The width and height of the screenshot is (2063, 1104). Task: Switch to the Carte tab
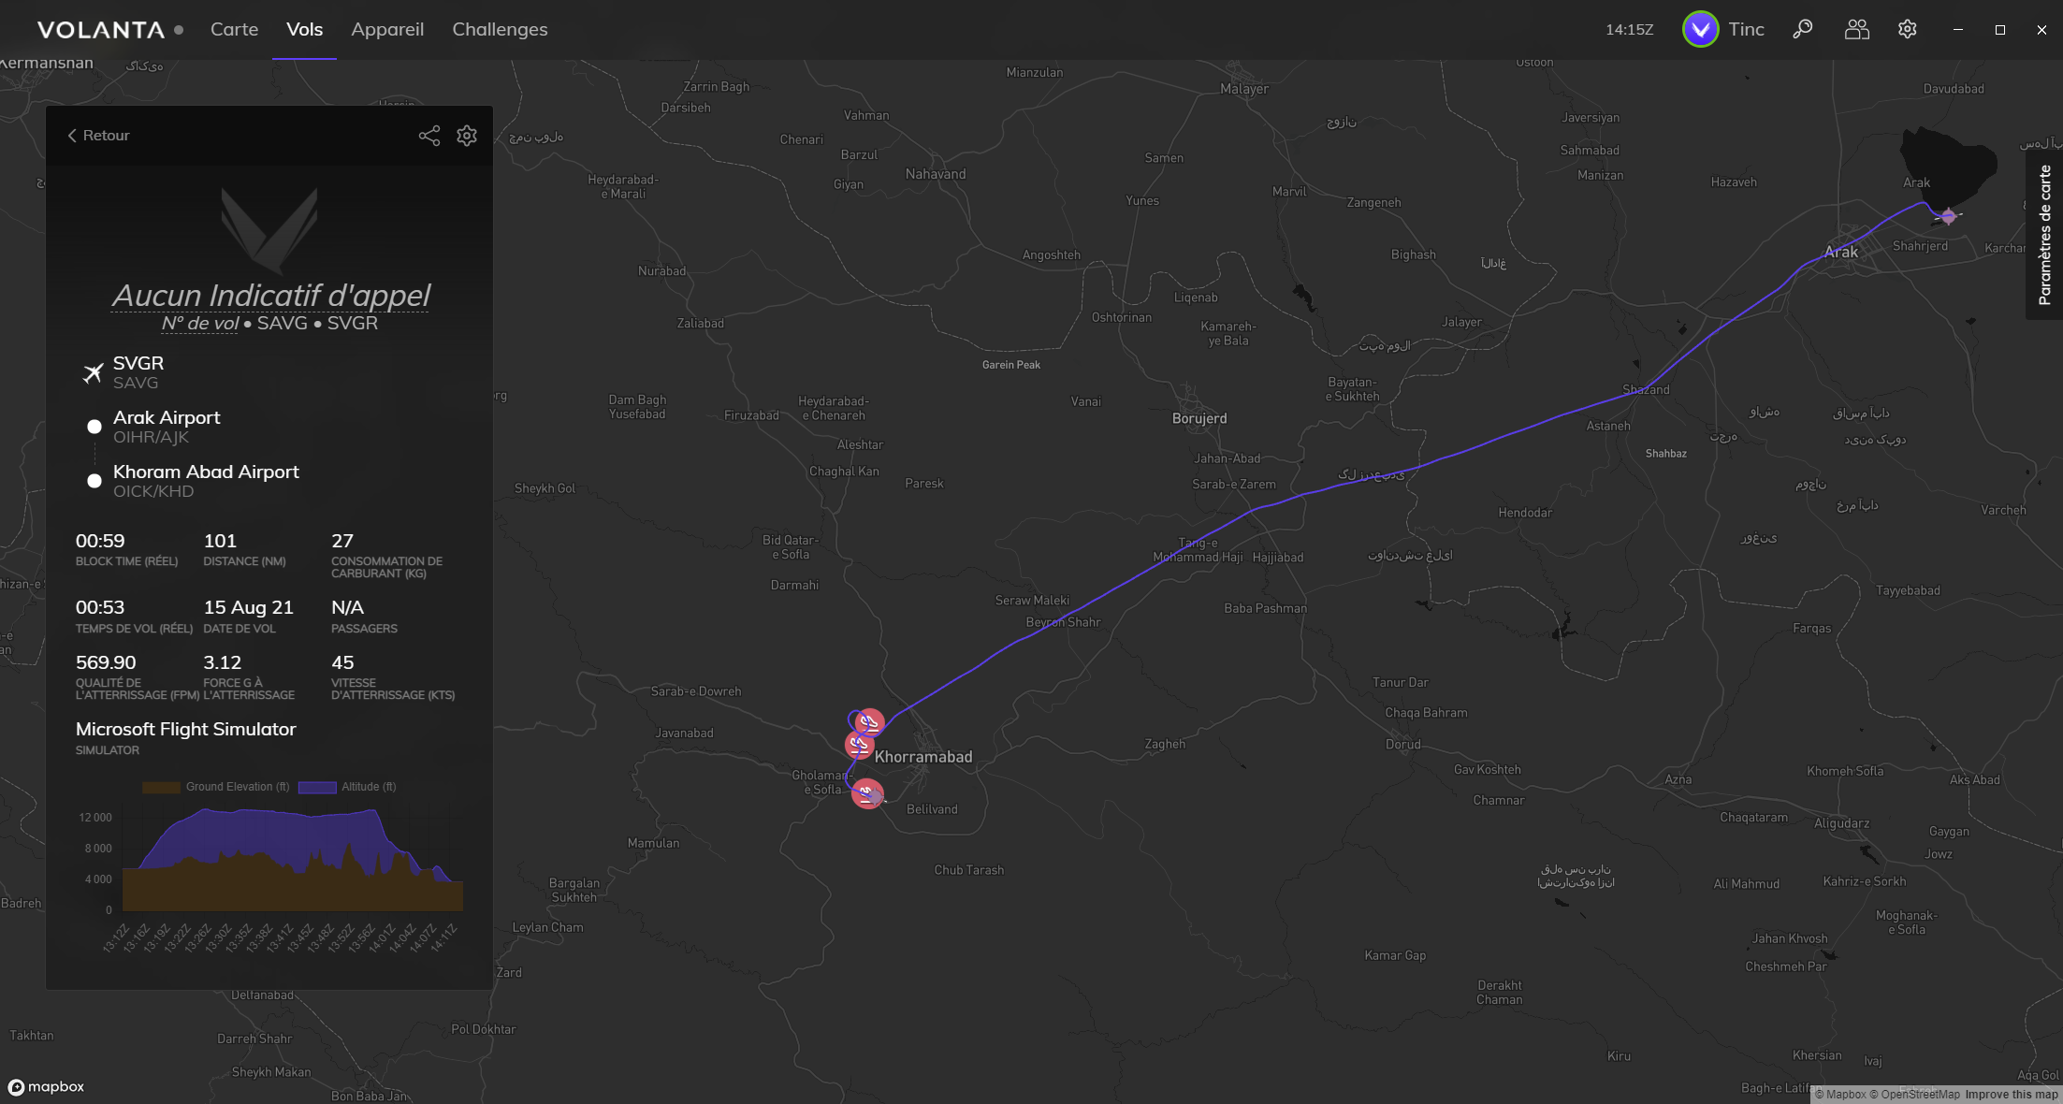click(234, 29)
